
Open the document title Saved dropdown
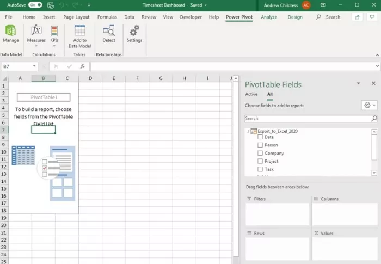(x=206, y=5)
